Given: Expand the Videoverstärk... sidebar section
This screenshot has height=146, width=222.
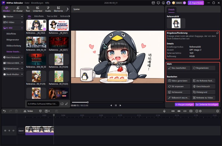Looking at the screenshot, I should point(13,63).
